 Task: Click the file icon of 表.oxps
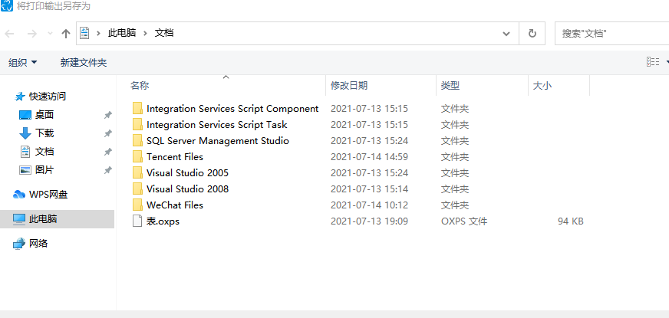coord(137,221)
